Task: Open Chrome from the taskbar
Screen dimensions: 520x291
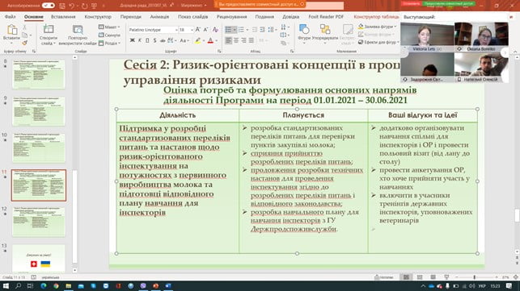Action: click(56, 285)
